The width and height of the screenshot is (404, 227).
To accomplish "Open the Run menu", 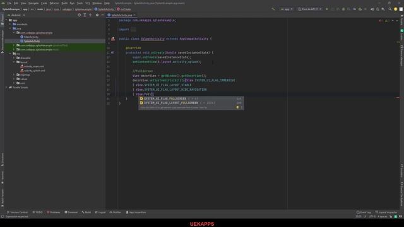I will (72, 3).
